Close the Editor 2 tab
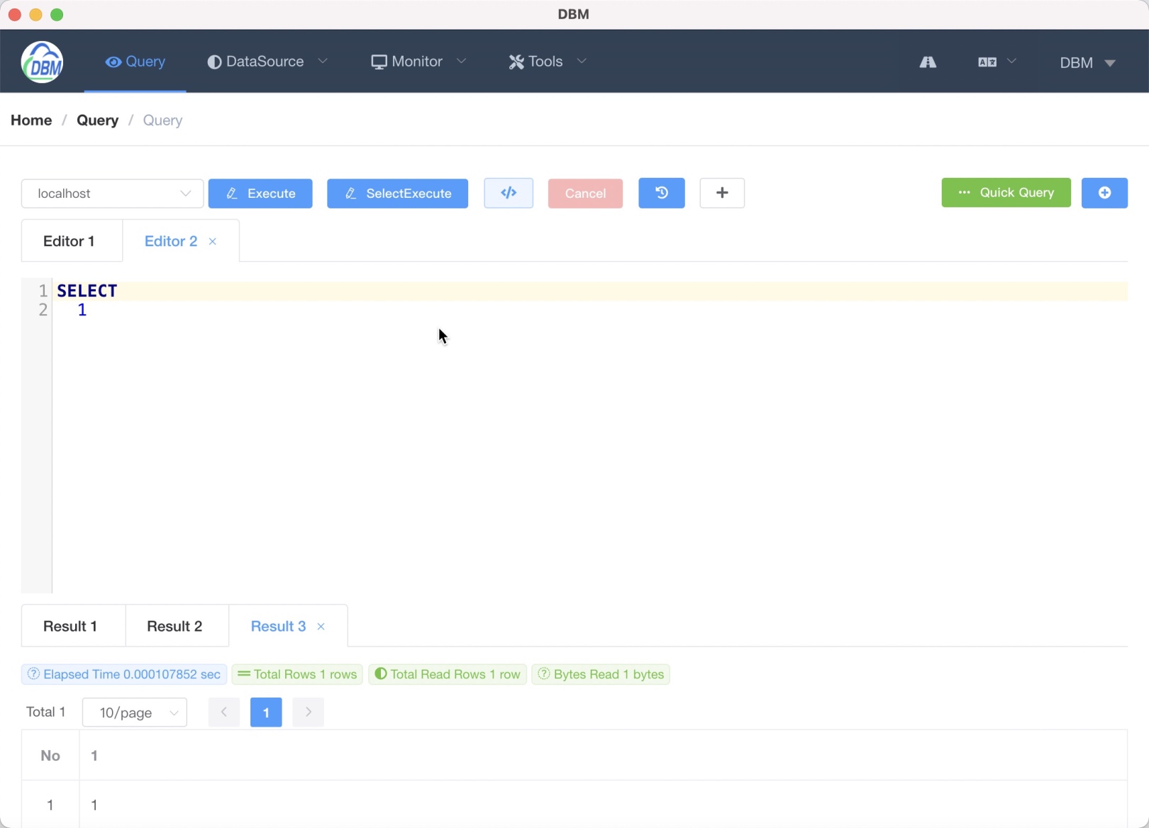Viewport: 1149px width, 828px height. click(x=212, y=242)
